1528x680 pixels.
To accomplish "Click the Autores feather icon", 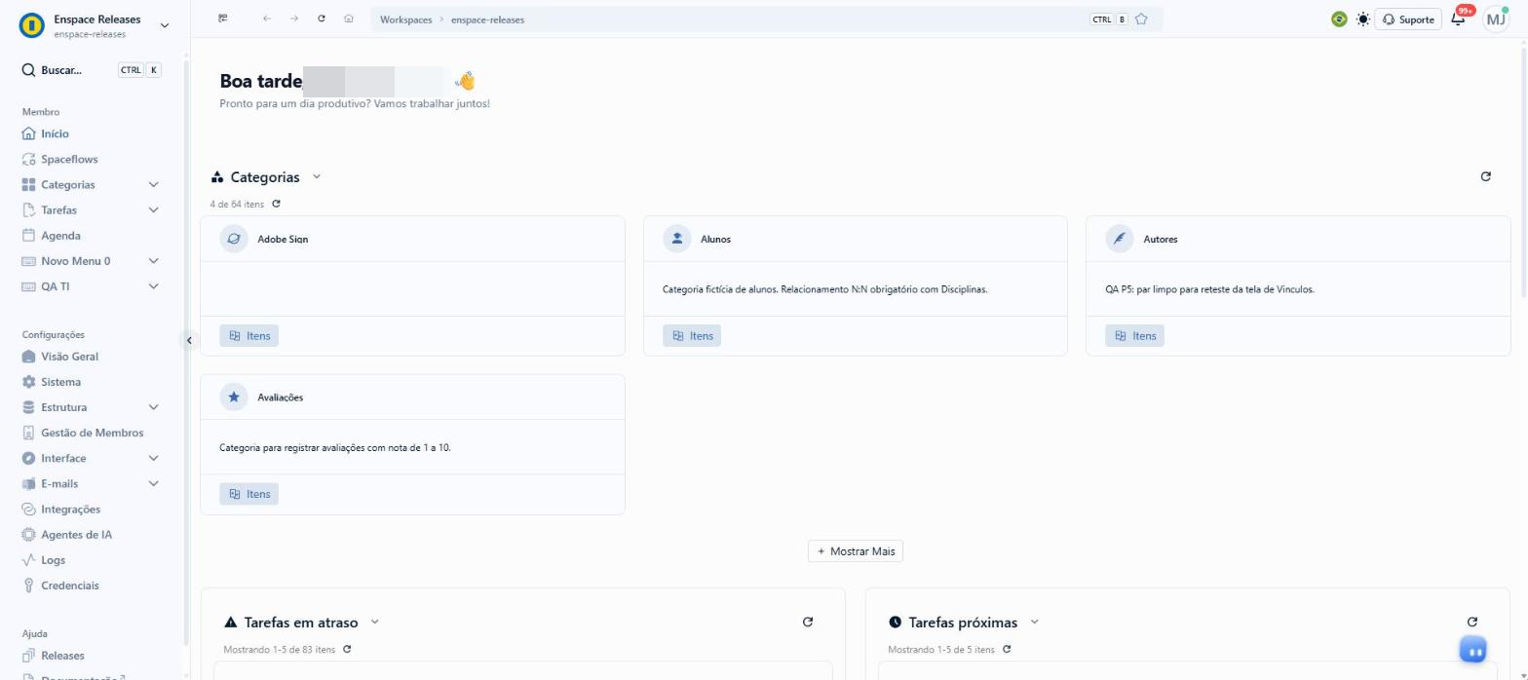I will (1120, 239).
